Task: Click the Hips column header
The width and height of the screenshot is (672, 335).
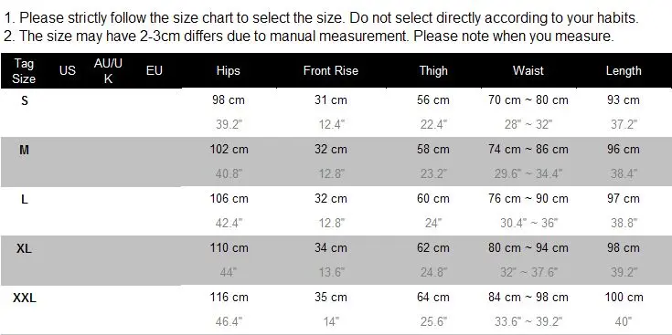Action: [x=228, y=71]
